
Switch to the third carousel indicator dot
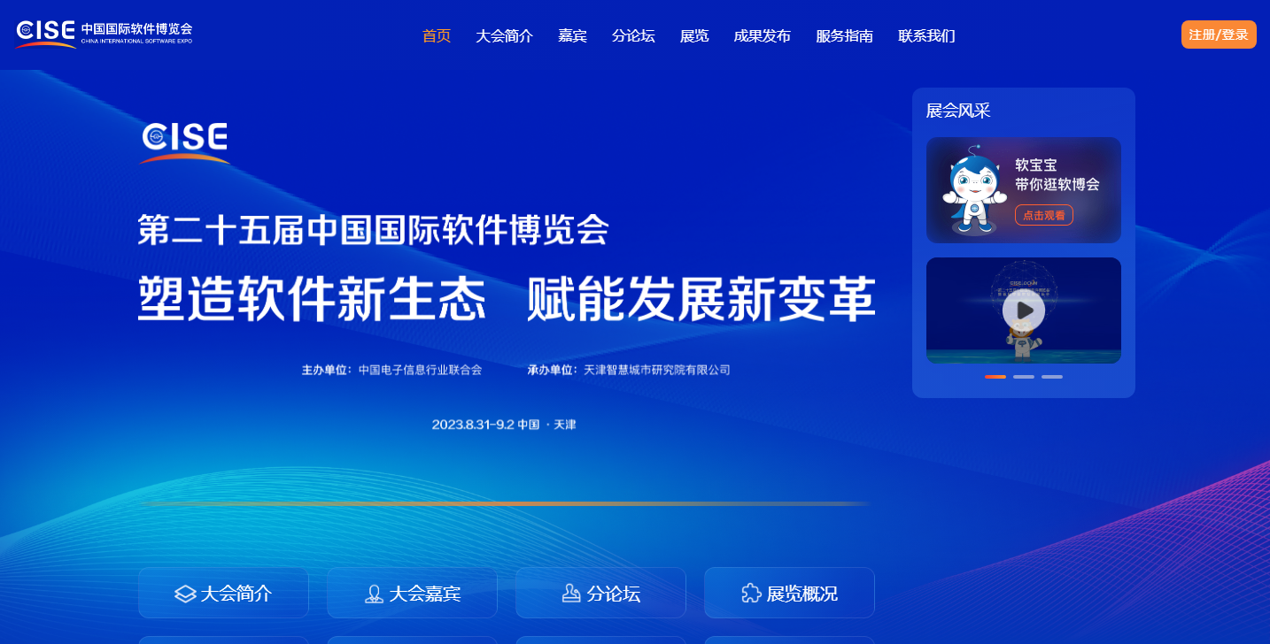[1052, 377]
